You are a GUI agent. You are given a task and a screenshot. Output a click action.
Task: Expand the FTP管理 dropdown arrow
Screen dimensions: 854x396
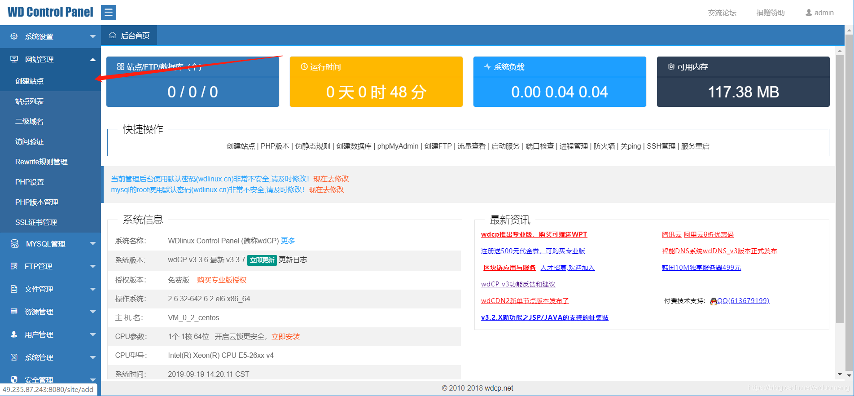pos(93,266)
